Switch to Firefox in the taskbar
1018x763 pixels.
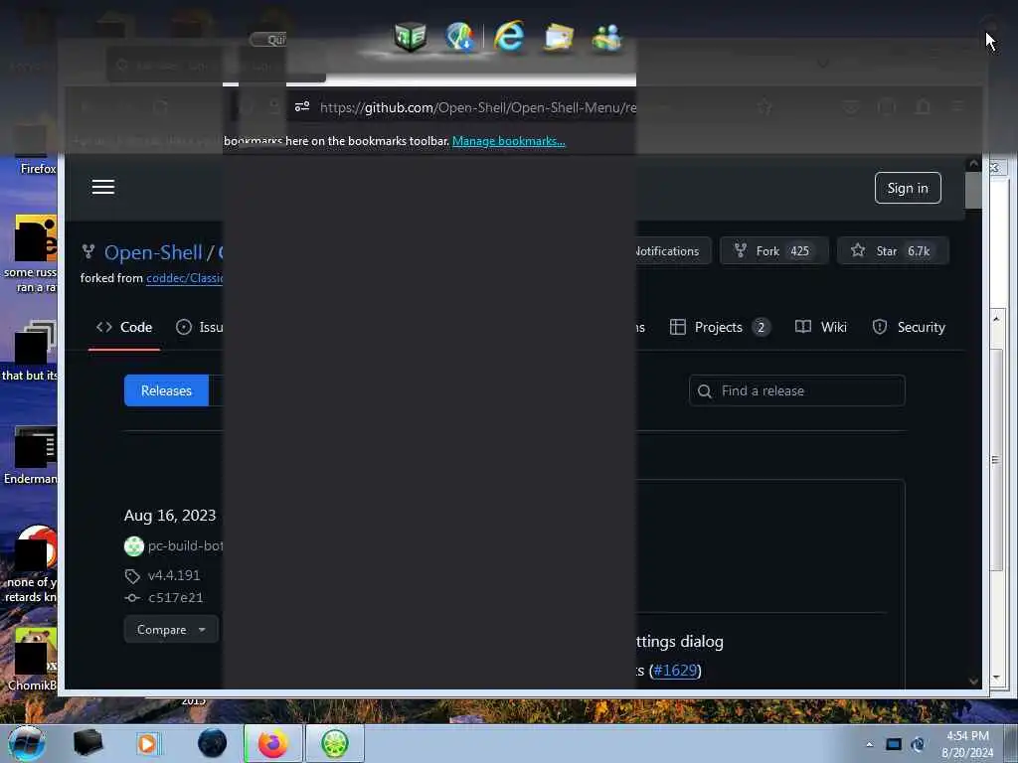(x=273, y=743)
